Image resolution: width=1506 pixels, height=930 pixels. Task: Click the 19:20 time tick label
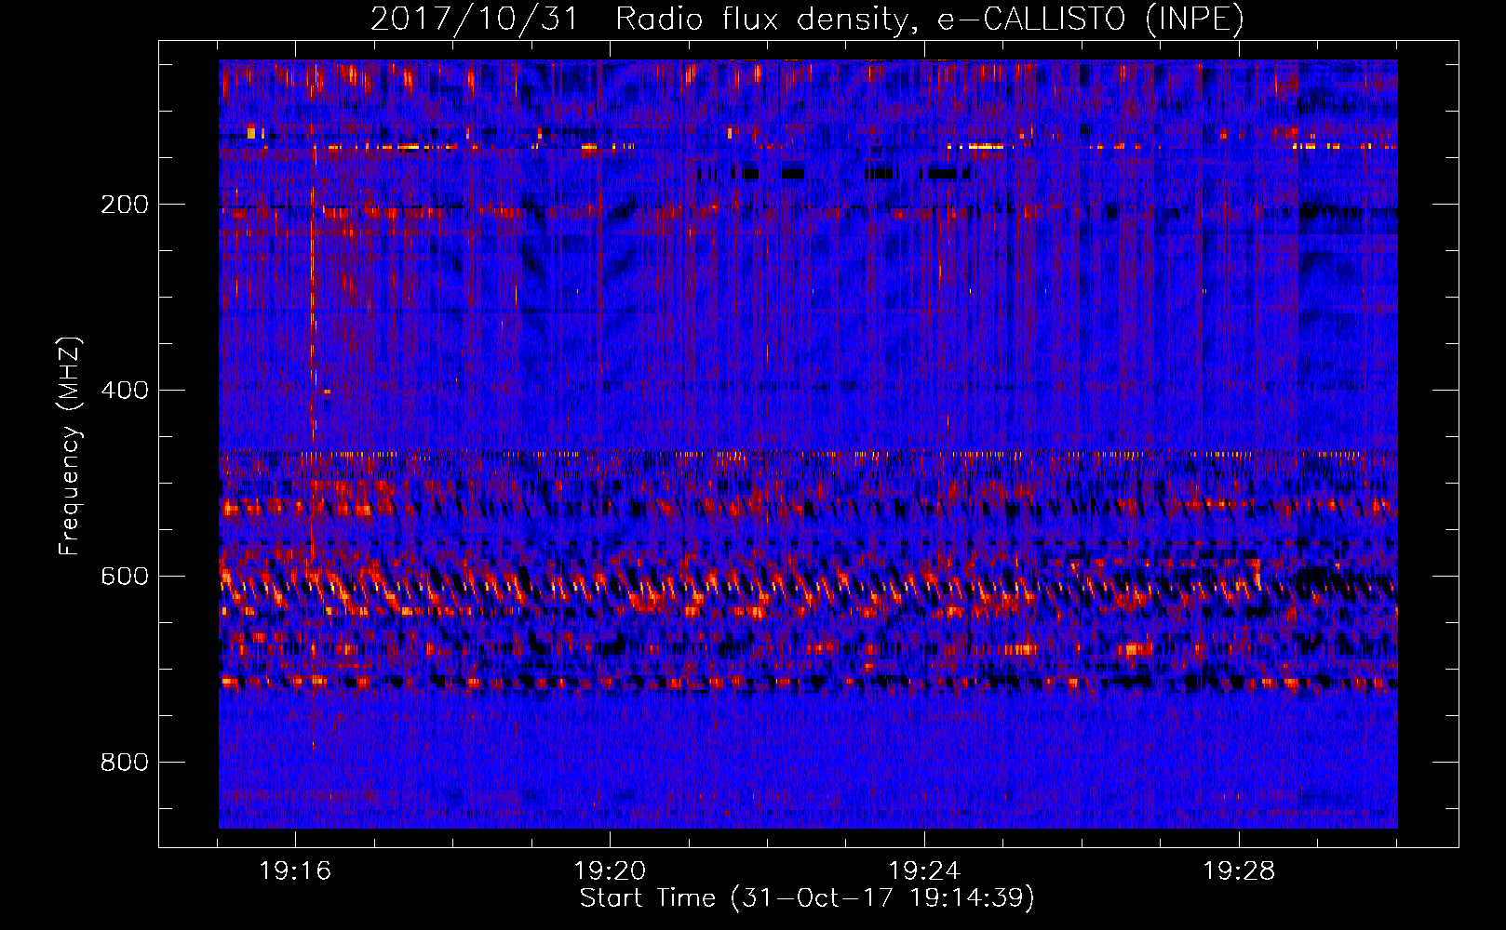click(x=610, y=871)
